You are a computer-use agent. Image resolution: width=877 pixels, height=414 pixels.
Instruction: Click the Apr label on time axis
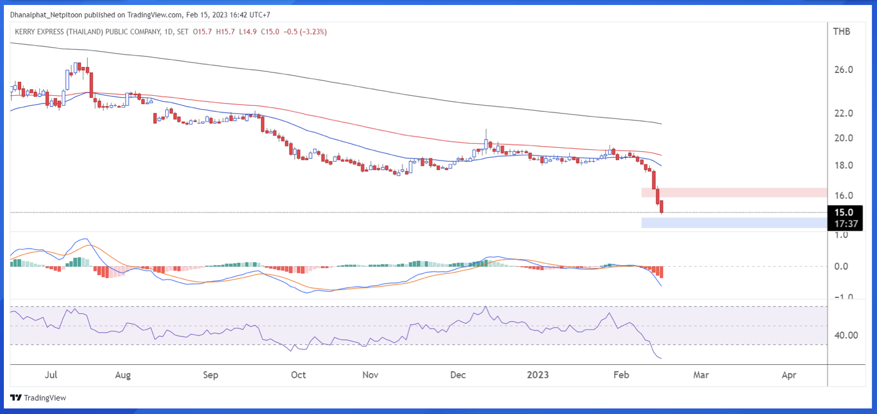pyautogui.click(x=789, y=375)
